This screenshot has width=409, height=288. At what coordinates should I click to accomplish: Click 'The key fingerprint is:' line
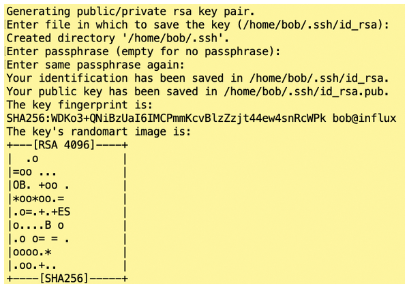pyautogui.click(x=79, y=105)
